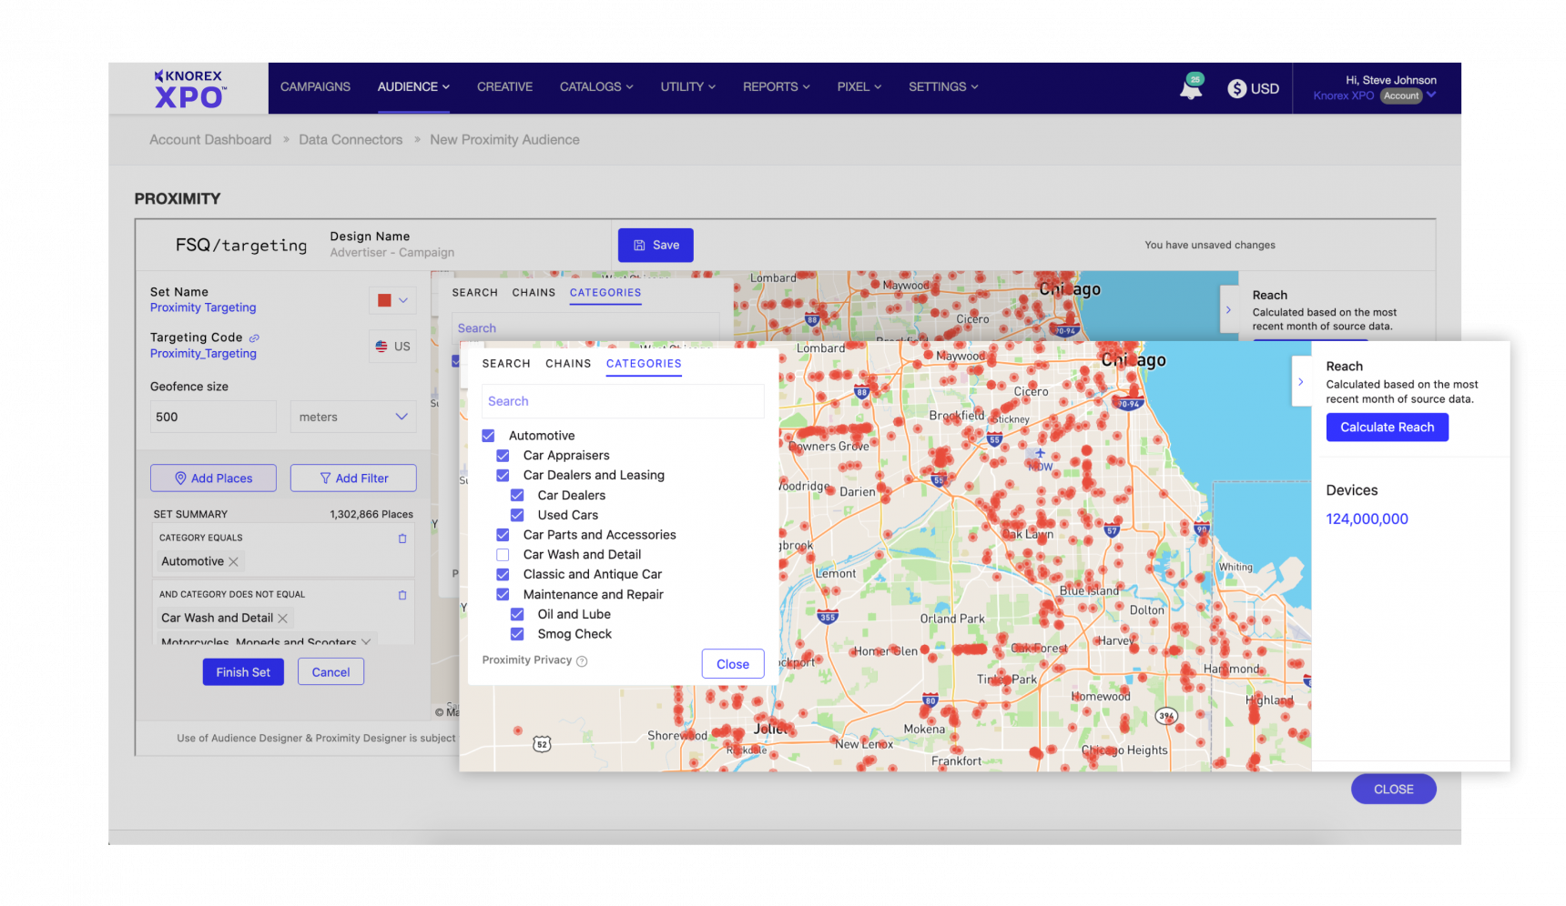Open the set color red swatch picker
Image resolution: width=1566 pixels, height=906 pixels.
pos(392,301)
